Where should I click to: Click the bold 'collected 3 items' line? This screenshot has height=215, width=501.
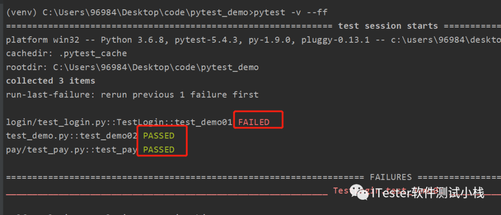(51, 81)
